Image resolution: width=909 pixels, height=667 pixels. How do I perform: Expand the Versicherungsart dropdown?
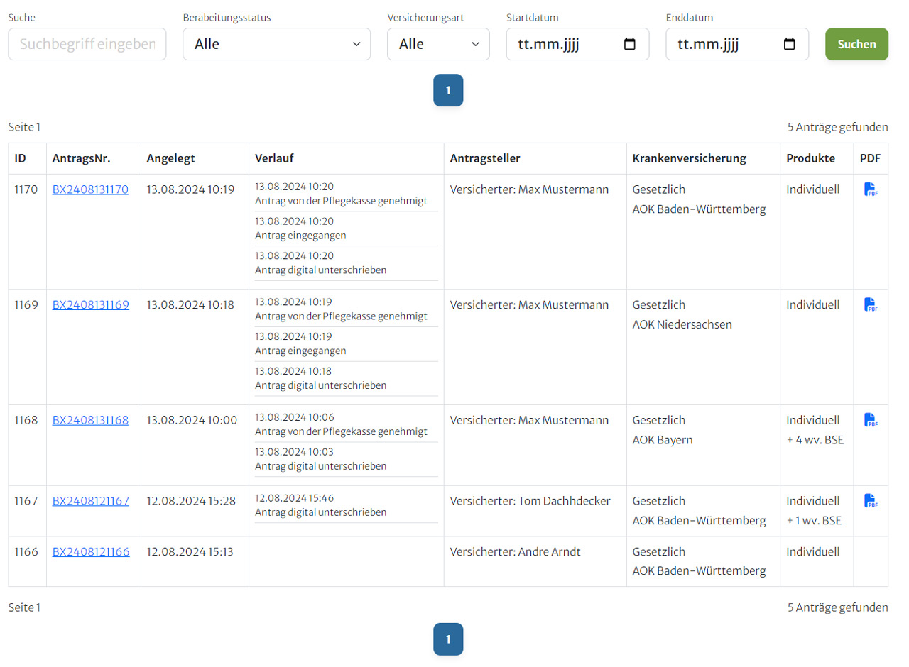click(438, 44)
